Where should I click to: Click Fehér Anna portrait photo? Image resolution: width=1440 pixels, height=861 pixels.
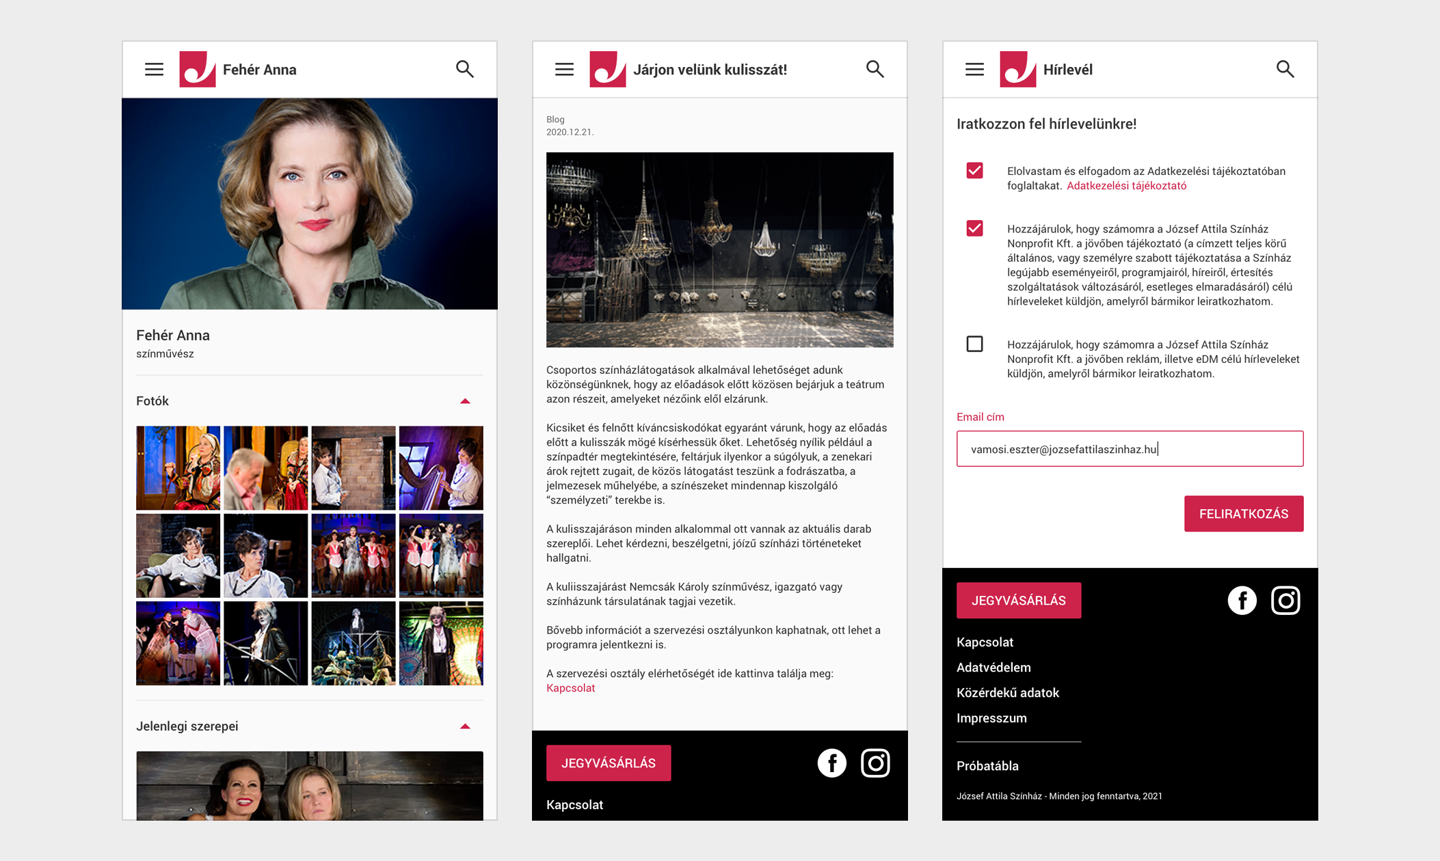point(310,204)
